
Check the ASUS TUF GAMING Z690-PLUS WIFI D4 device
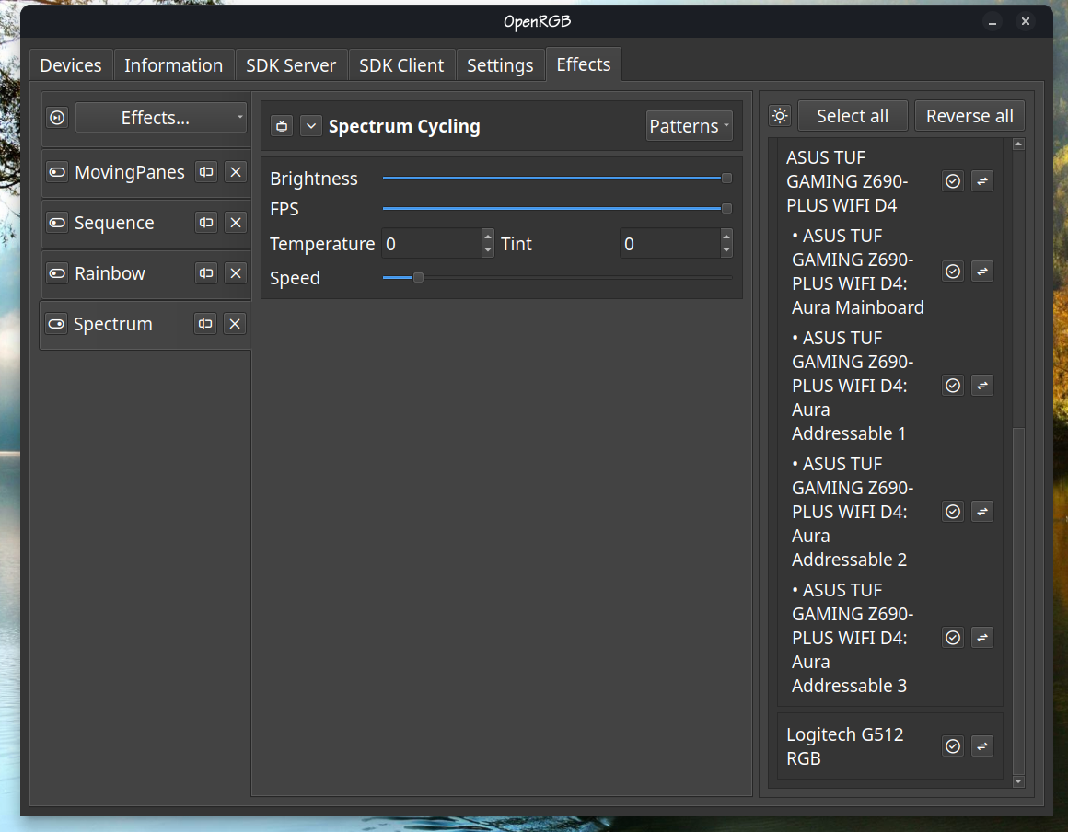tap(953, 181)
